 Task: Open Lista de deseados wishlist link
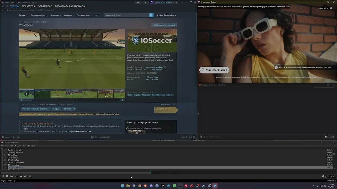coord(166,15)
